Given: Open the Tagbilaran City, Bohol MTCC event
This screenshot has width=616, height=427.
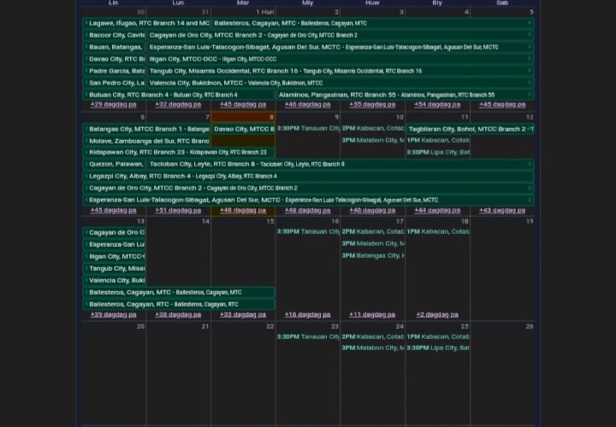Looking at the screenshot, I should (469, 129).
